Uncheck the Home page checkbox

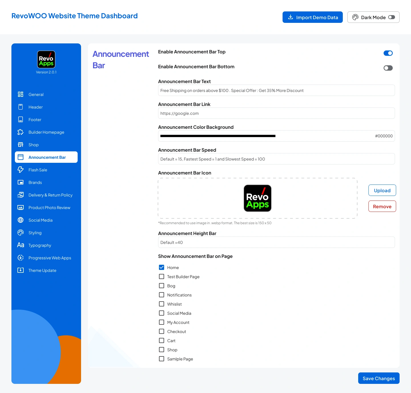(162, 267)
